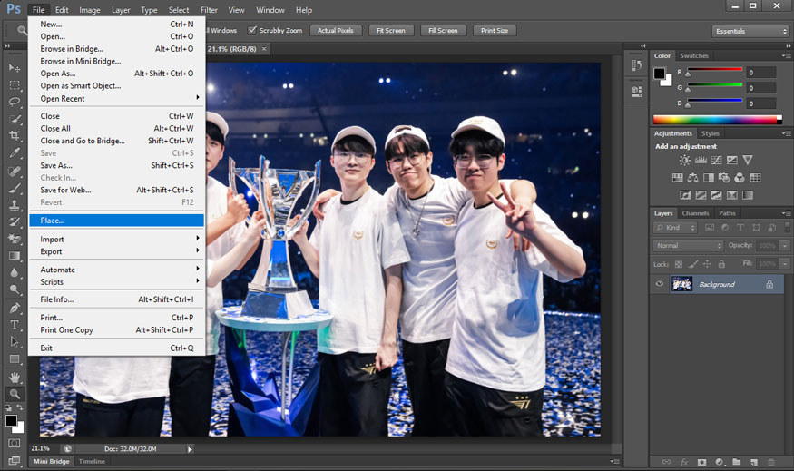Click the Background layer thumbnail
The height and width of the screenshot is (471, 794).
[x=681, y=284]
